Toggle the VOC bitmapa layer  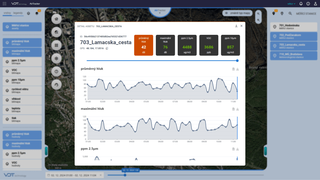pyautogui.click(x=22, y=71)
